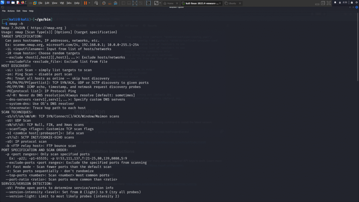This screenshot has width=359, height=202.
Task: Open the terminal File menu
Action: coord(4,11)
